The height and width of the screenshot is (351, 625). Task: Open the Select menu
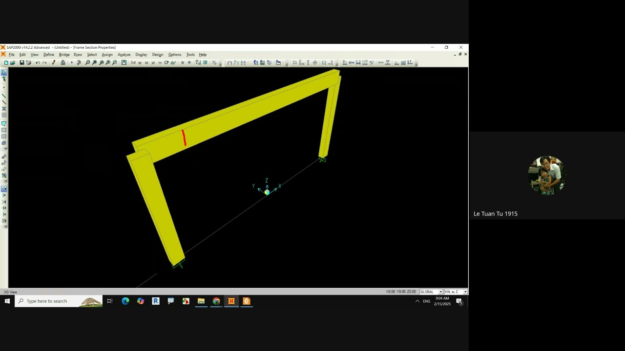point(92,55)
